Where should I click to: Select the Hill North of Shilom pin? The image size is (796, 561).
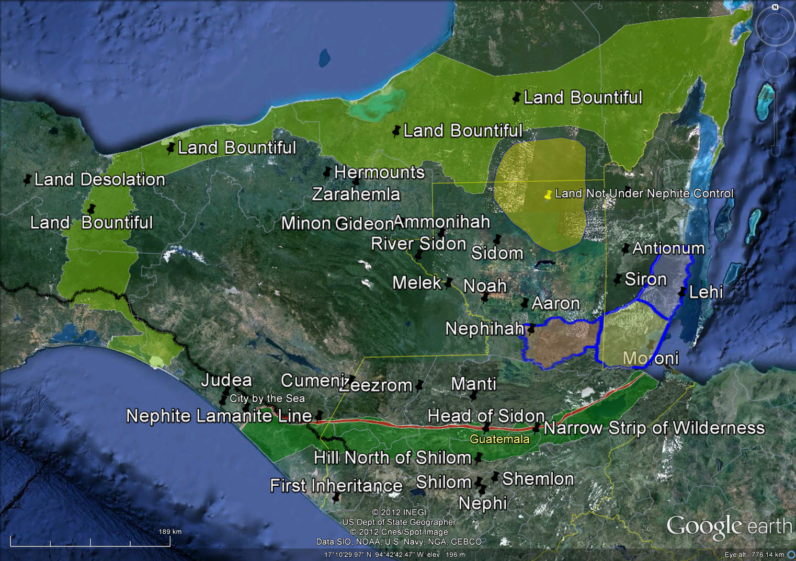coord(478,457)
